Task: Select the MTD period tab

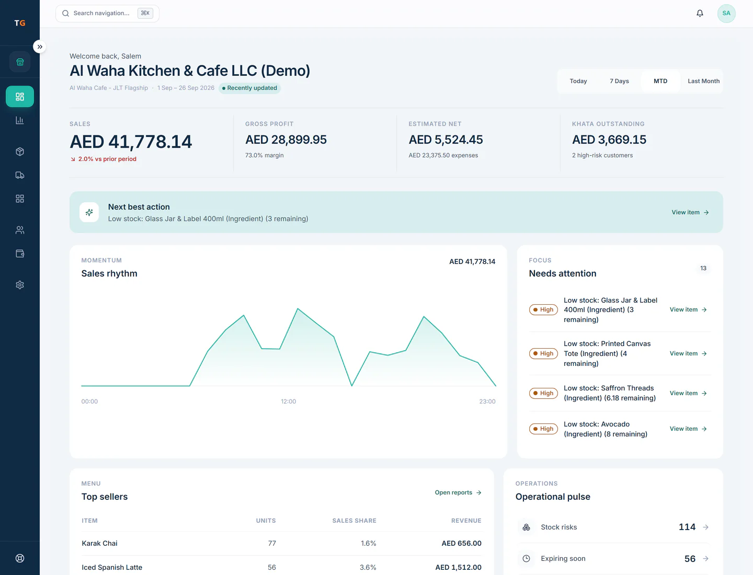Action: 660,81
